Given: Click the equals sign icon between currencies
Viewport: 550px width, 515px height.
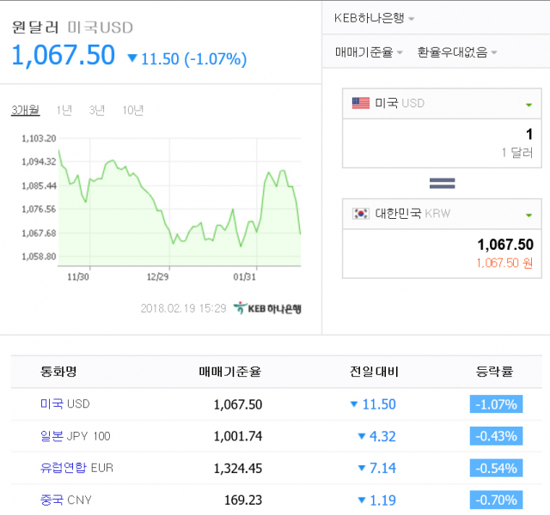Looking at the screenshot, I should point(442,183).
